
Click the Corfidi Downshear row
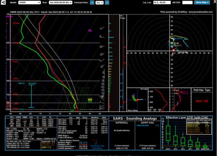click(73, 146)
